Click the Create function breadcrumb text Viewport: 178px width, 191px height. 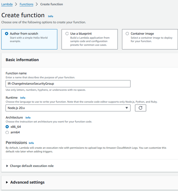click(x=52, y=4)
